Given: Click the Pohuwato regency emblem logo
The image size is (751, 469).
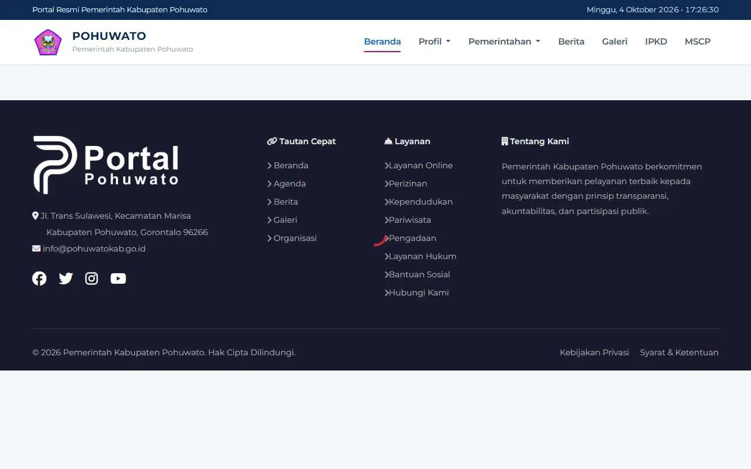Looking at the screenshot, I should [48, 42].
